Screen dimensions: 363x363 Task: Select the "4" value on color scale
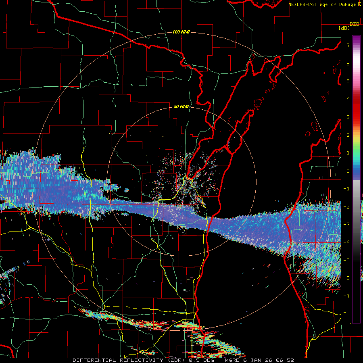pyautogui.click(x=348, y=99)
